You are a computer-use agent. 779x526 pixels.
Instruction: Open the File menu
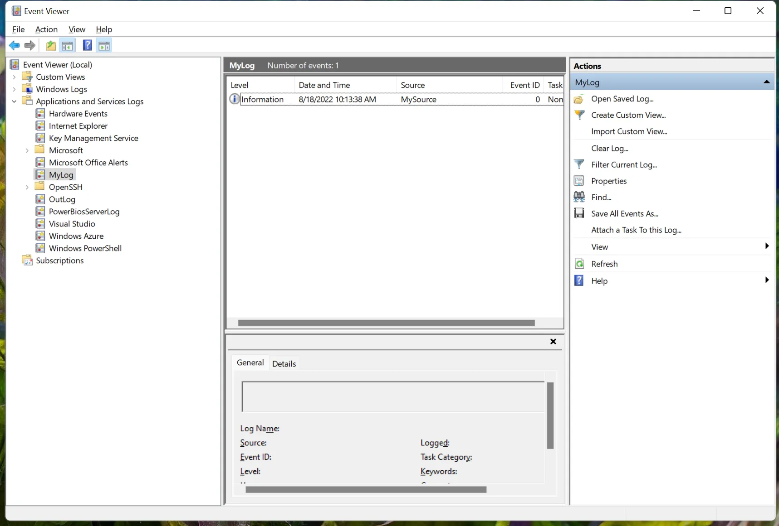pyautogui.click(x=19, y=29)
